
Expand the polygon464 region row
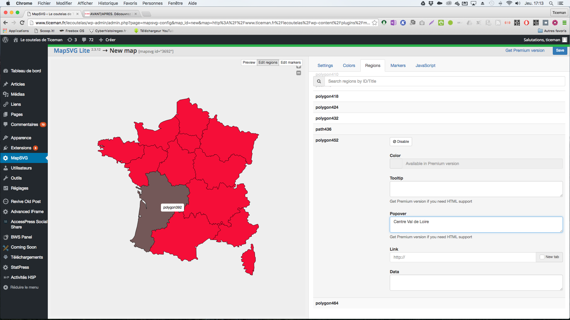pyautogui.click(x=327, y=303)
